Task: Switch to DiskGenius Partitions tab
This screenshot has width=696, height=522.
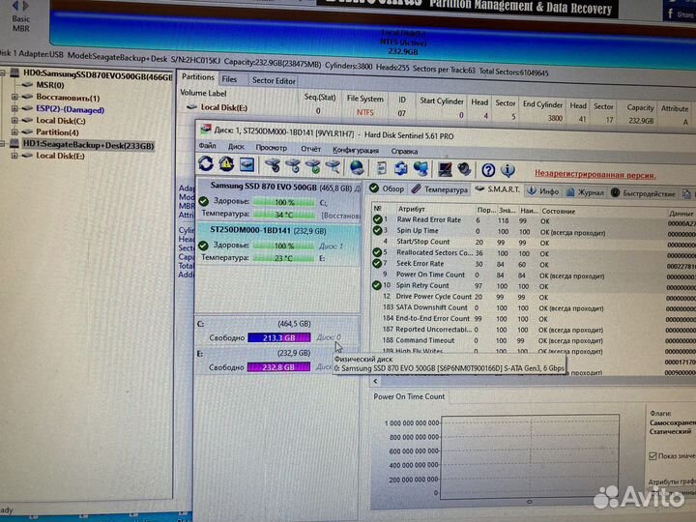Action: (x=197, y=76)
